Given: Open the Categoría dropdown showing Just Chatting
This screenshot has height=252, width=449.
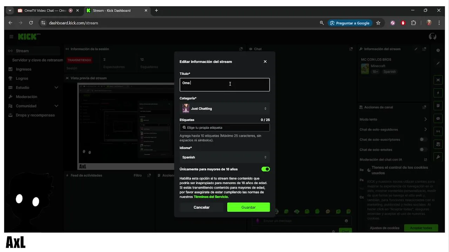Looking at the screenshot, I should pos(224,108).
